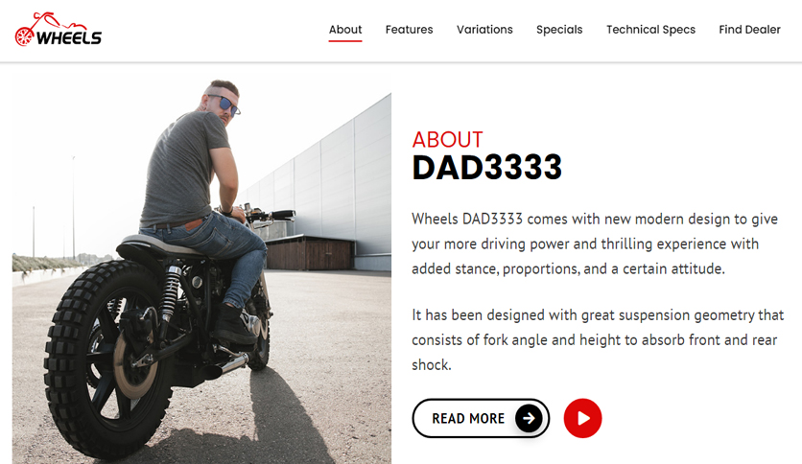This screenshot has height=464, width=802.
Task: Open the Specials nav link
Action: (x=559, y=30)
